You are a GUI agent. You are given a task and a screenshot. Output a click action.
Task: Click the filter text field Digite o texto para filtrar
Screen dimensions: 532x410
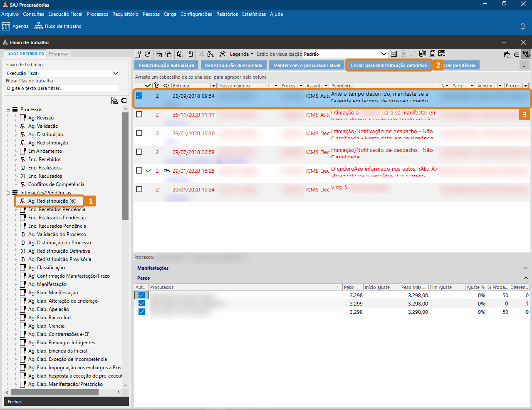coord(62,88)
